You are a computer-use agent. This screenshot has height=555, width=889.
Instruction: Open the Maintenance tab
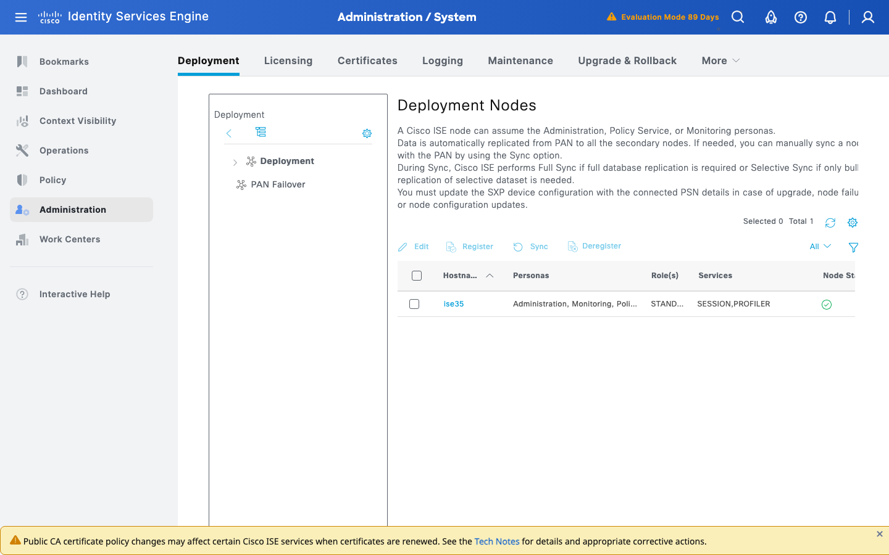520,60
